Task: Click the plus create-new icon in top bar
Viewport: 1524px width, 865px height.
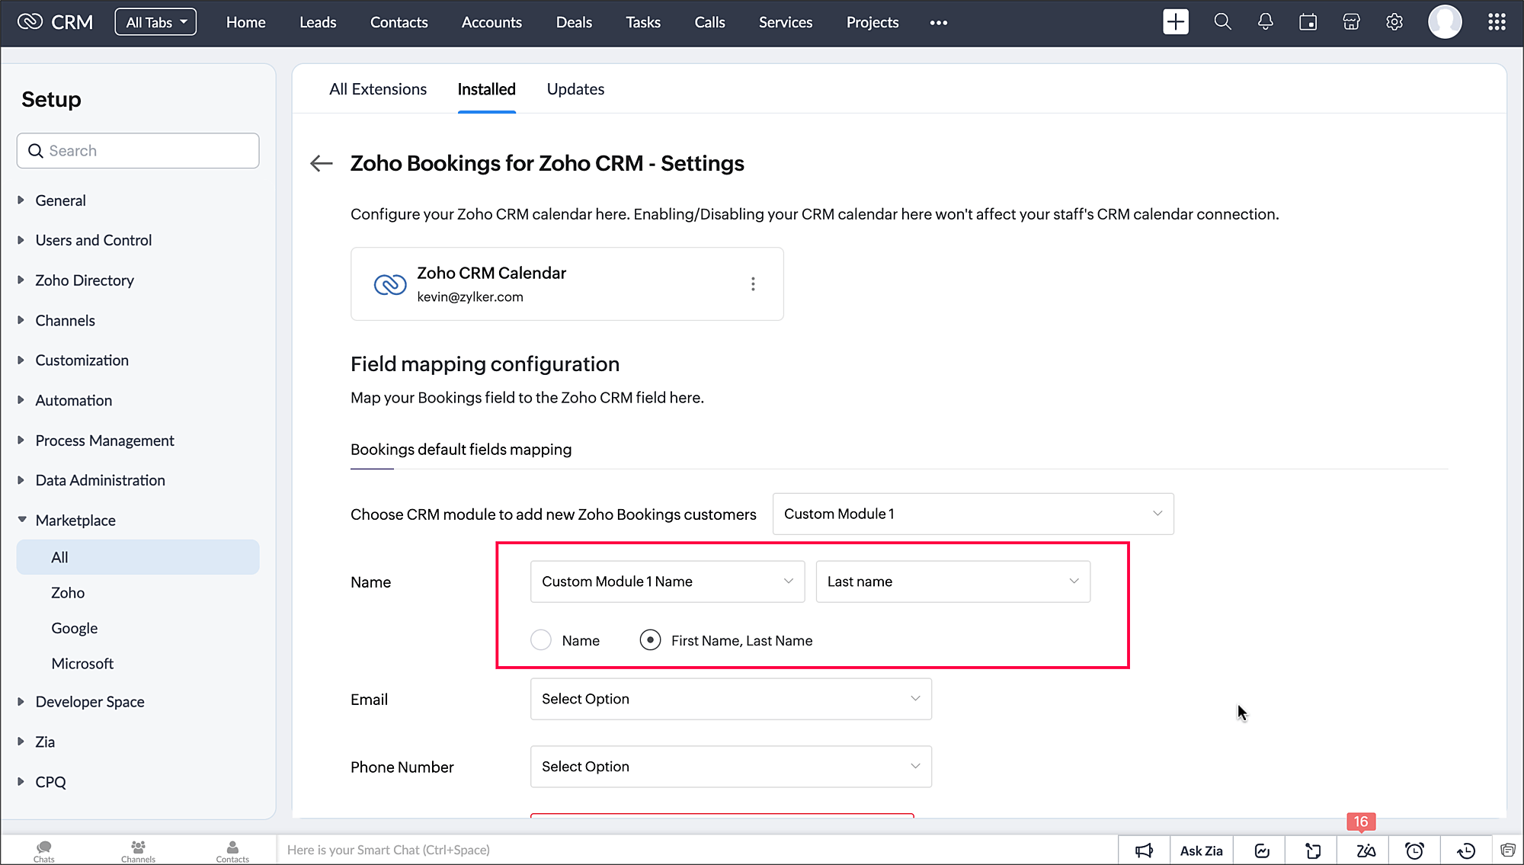Action: pyautogui.click(x=1175, y=22)
